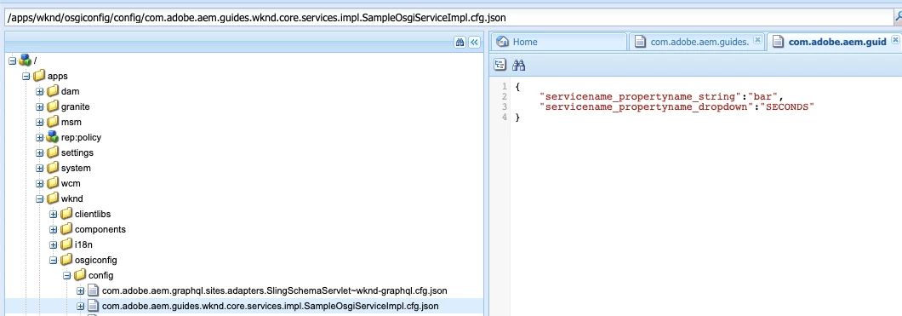Select the granite tree item label

pos(76,107)
